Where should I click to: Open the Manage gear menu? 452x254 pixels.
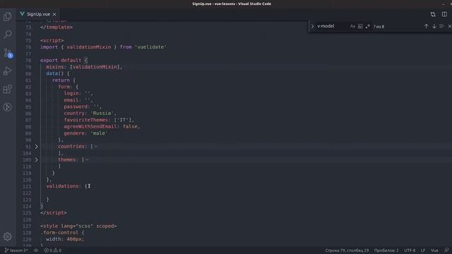tap(8, 236)
